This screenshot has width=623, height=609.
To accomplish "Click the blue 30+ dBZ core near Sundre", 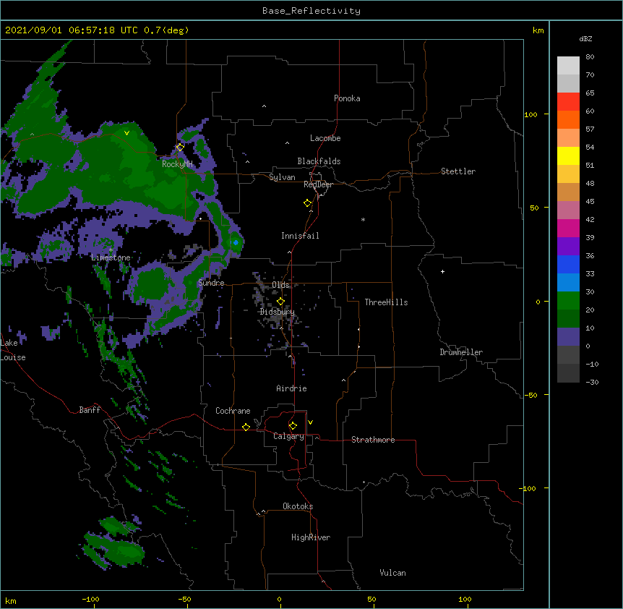I will click(x=236, y=242).
